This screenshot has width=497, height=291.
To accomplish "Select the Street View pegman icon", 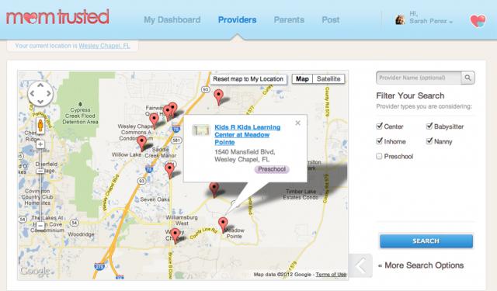I will pos(40,126).
